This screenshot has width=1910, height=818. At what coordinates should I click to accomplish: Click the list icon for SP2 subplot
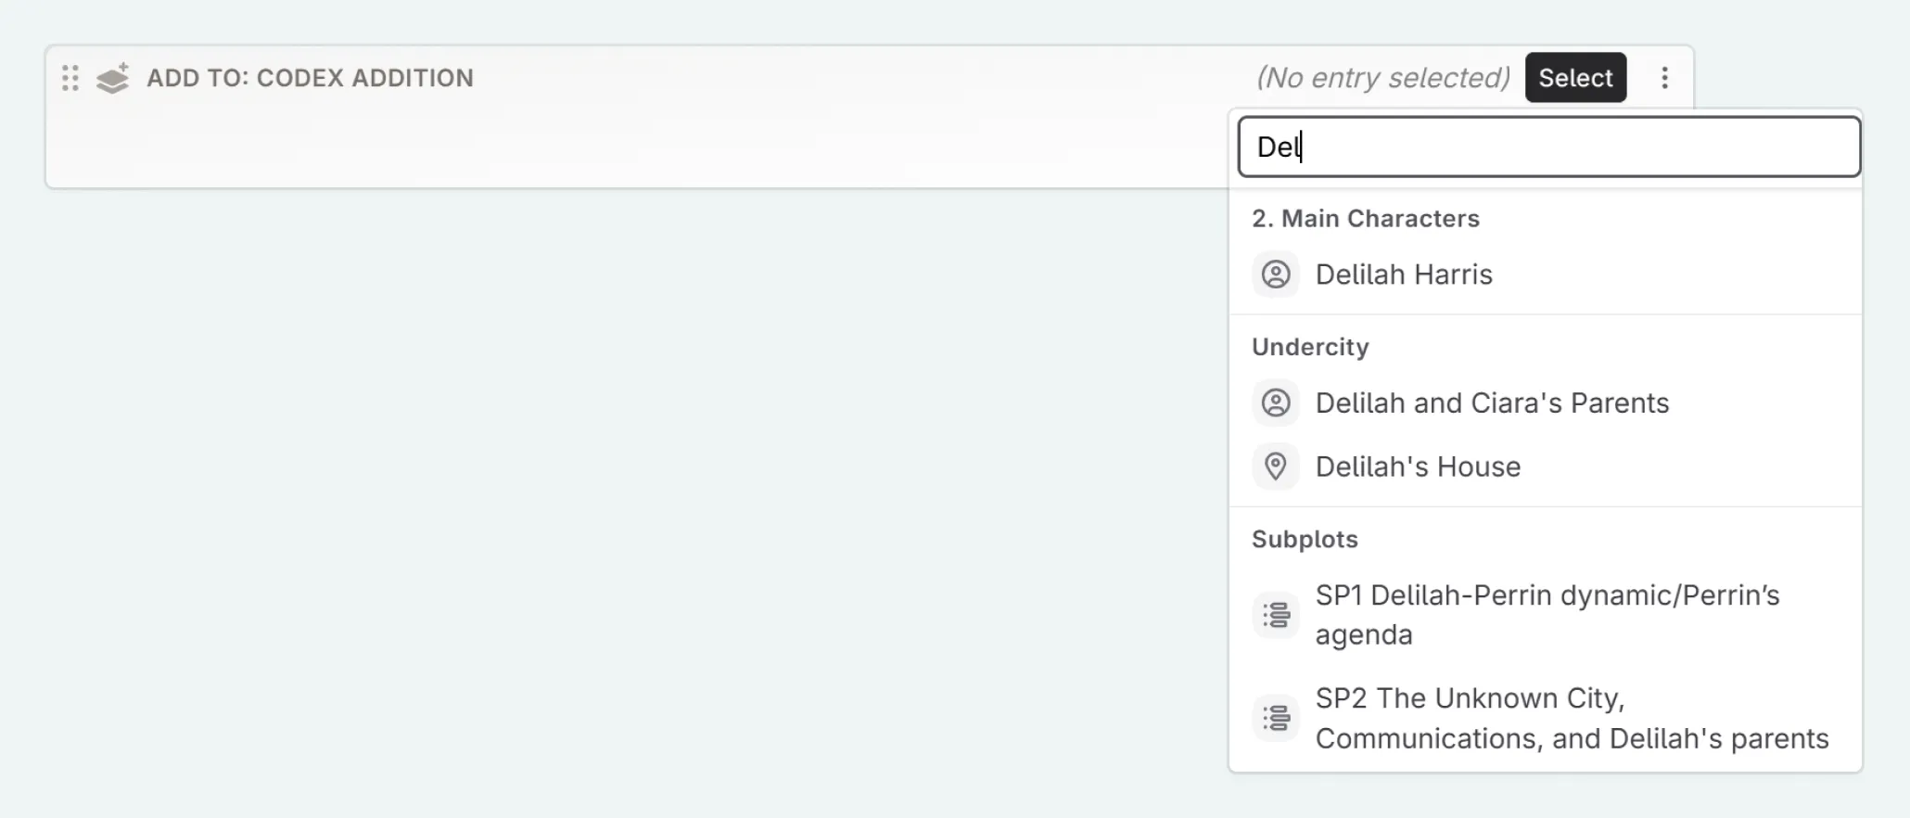coord(1276,718)
